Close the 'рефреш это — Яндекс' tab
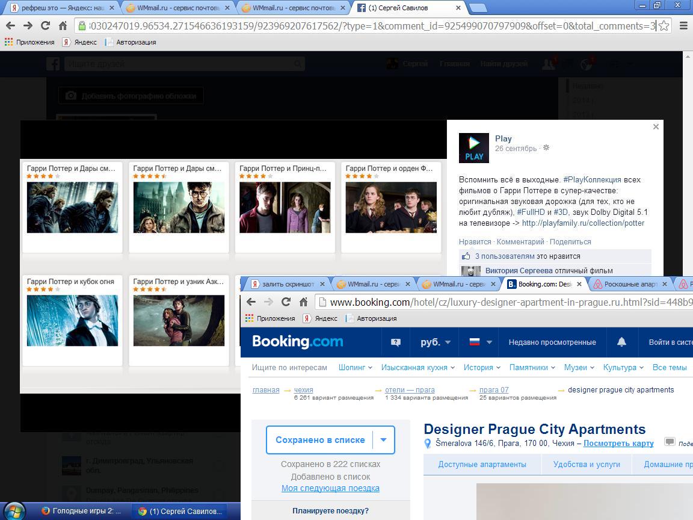The width and height of the screenshot is (693, 520). coord(111,7)
